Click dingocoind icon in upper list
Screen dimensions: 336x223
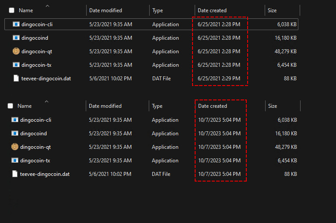(x=16, y=38)
